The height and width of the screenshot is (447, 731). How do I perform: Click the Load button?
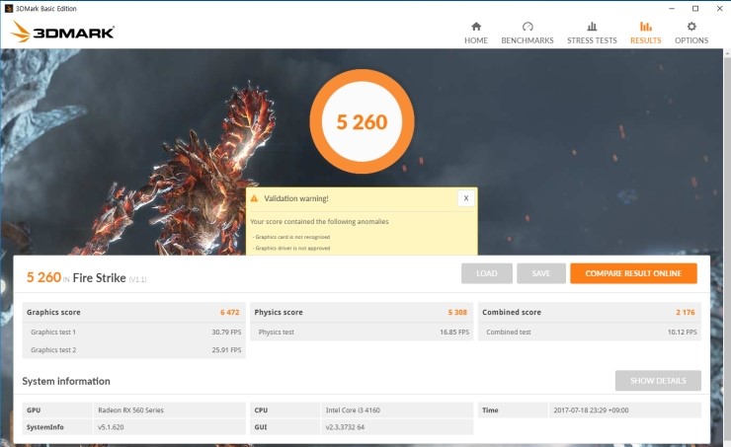487,273
